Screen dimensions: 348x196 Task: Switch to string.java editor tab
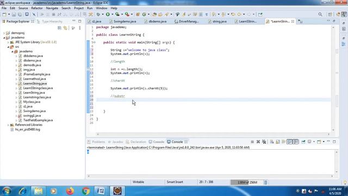217,22
